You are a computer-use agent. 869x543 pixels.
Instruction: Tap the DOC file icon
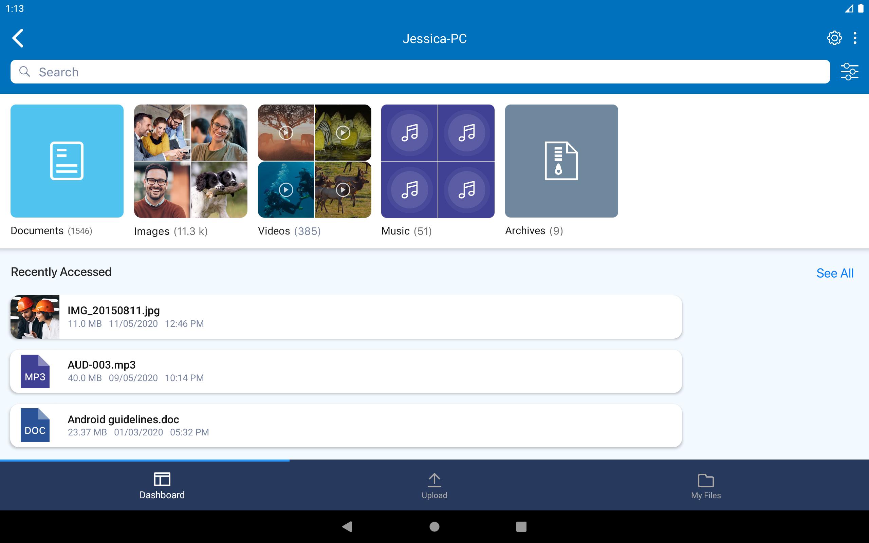[35, 425]
